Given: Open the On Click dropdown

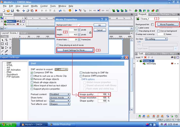Looking at the screenshot, I should pyautogui.click(x=156, y=39).
